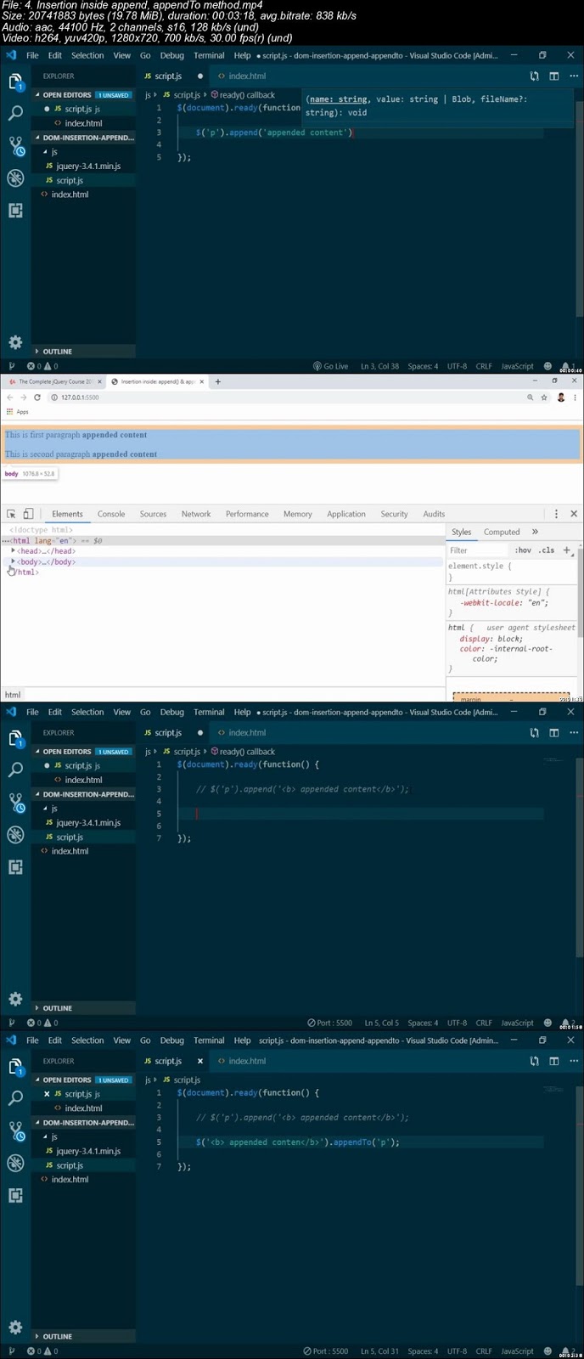Close script.js tab in the appendTo VS Code window

[200, 1061]
